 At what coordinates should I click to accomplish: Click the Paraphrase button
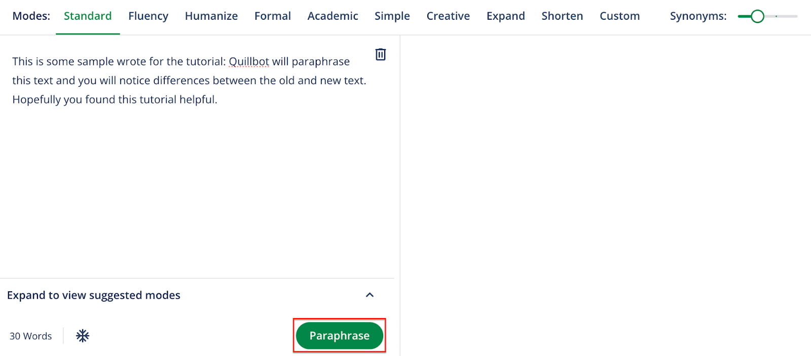coord(339,336)
